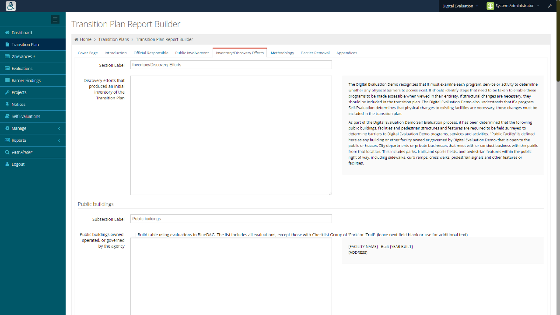
Task: Click the '[FACILITY NAME] - Built [YEAR BUILT]' text
Action: [381, 247]
